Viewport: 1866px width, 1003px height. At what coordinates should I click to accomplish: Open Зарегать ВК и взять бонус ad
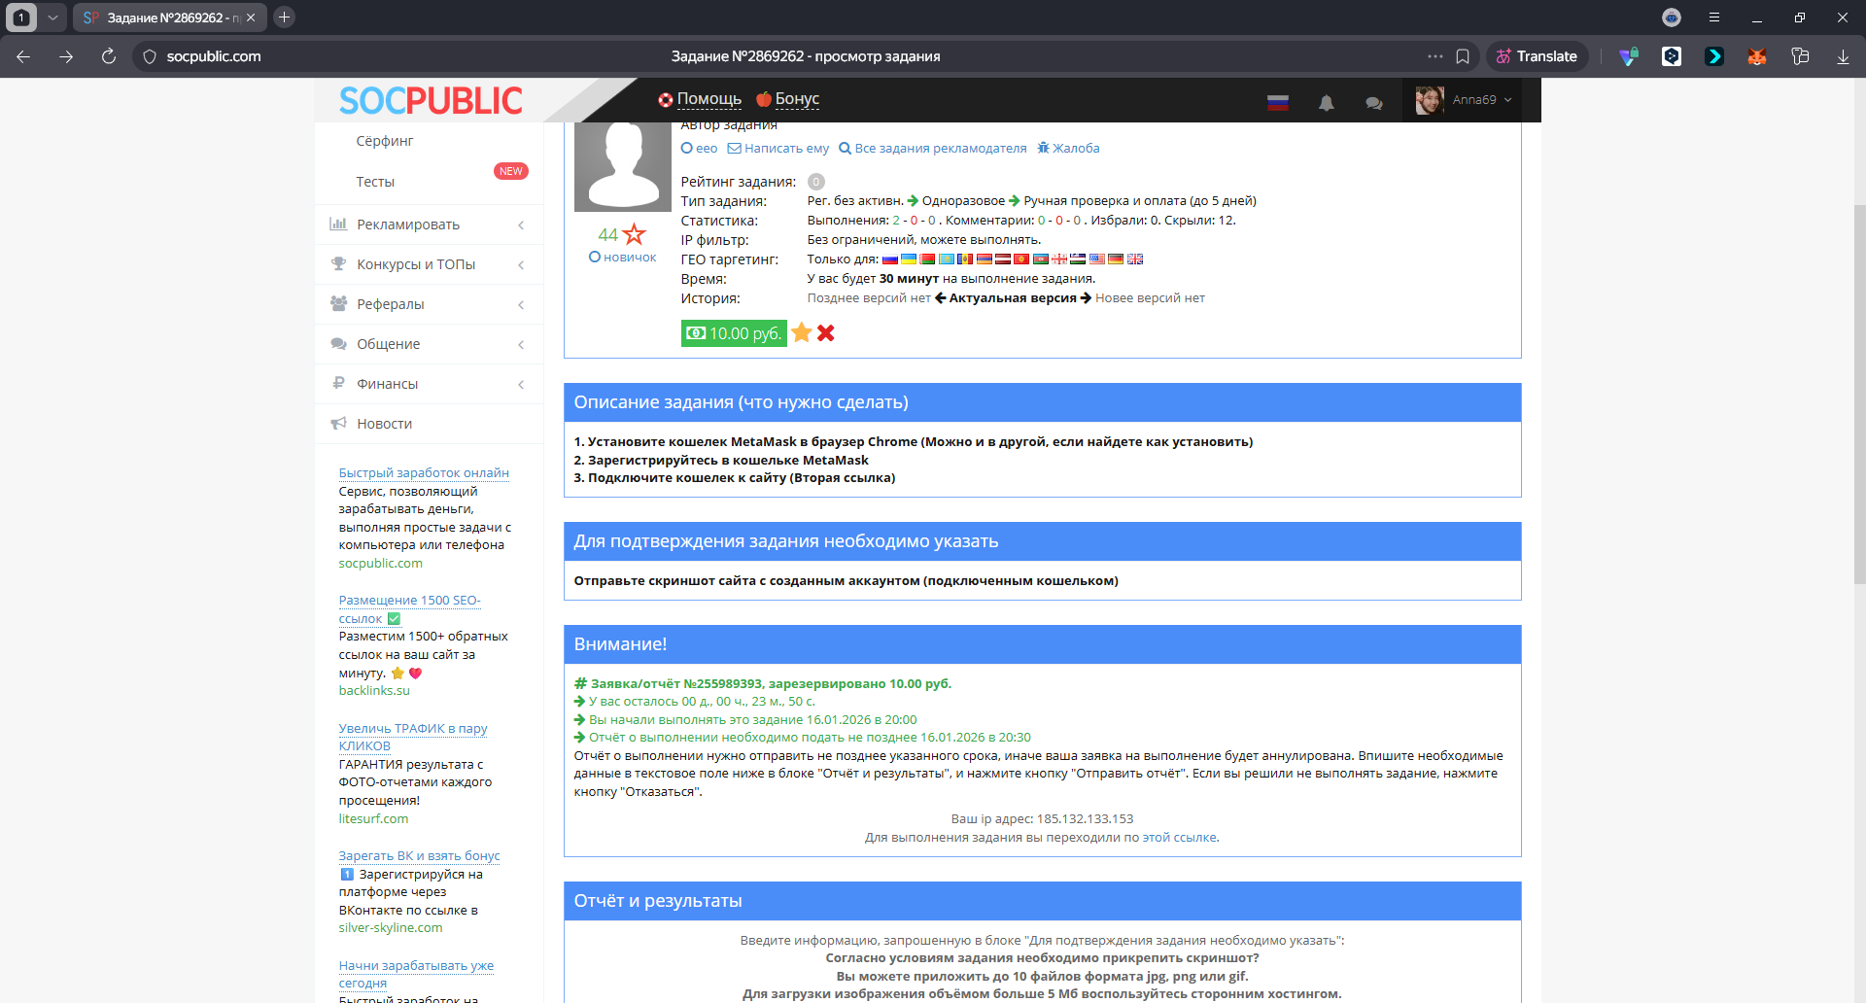(419, 856)
